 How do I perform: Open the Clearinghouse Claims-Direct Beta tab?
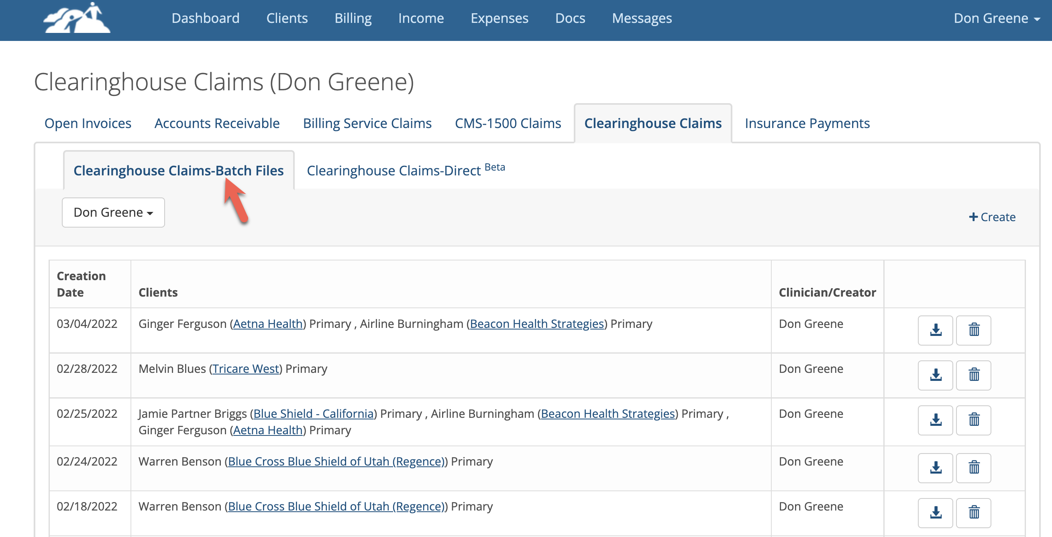[394, 170]
